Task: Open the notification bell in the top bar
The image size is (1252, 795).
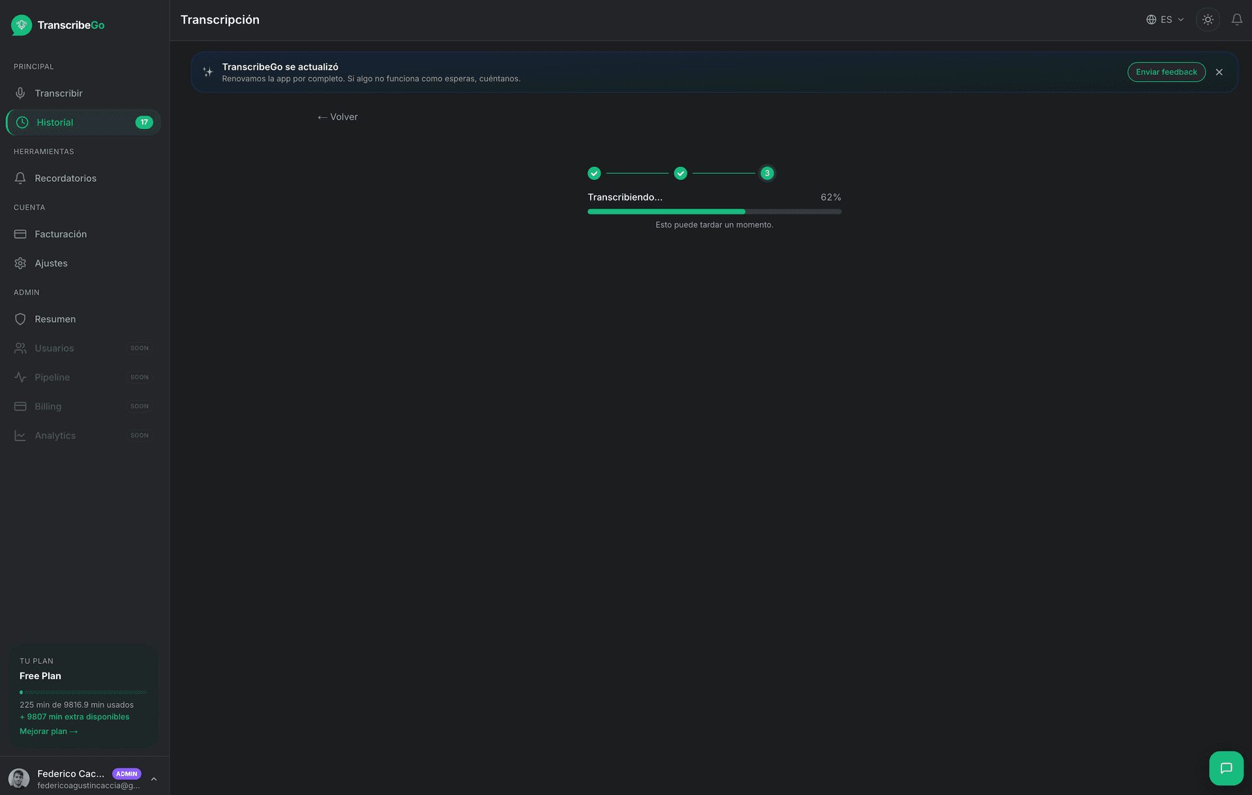Action: click(x=1237, y=20)
